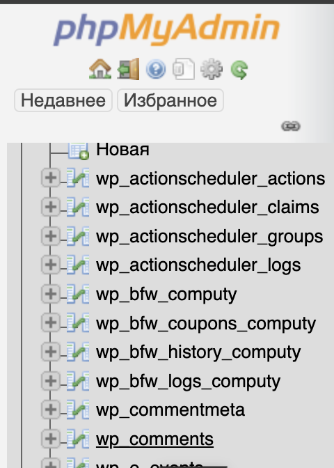Click table icon beside wp_bfw_coupons_computy
The height and width of the screenshot is (468, 334).
[77, 322]
